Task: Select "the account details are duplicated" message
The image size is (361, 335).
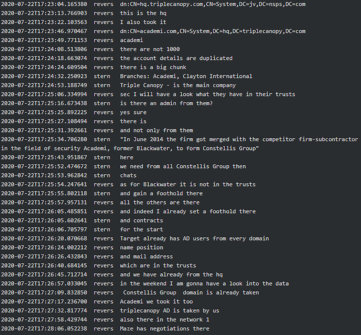Action: coord(176,58)
